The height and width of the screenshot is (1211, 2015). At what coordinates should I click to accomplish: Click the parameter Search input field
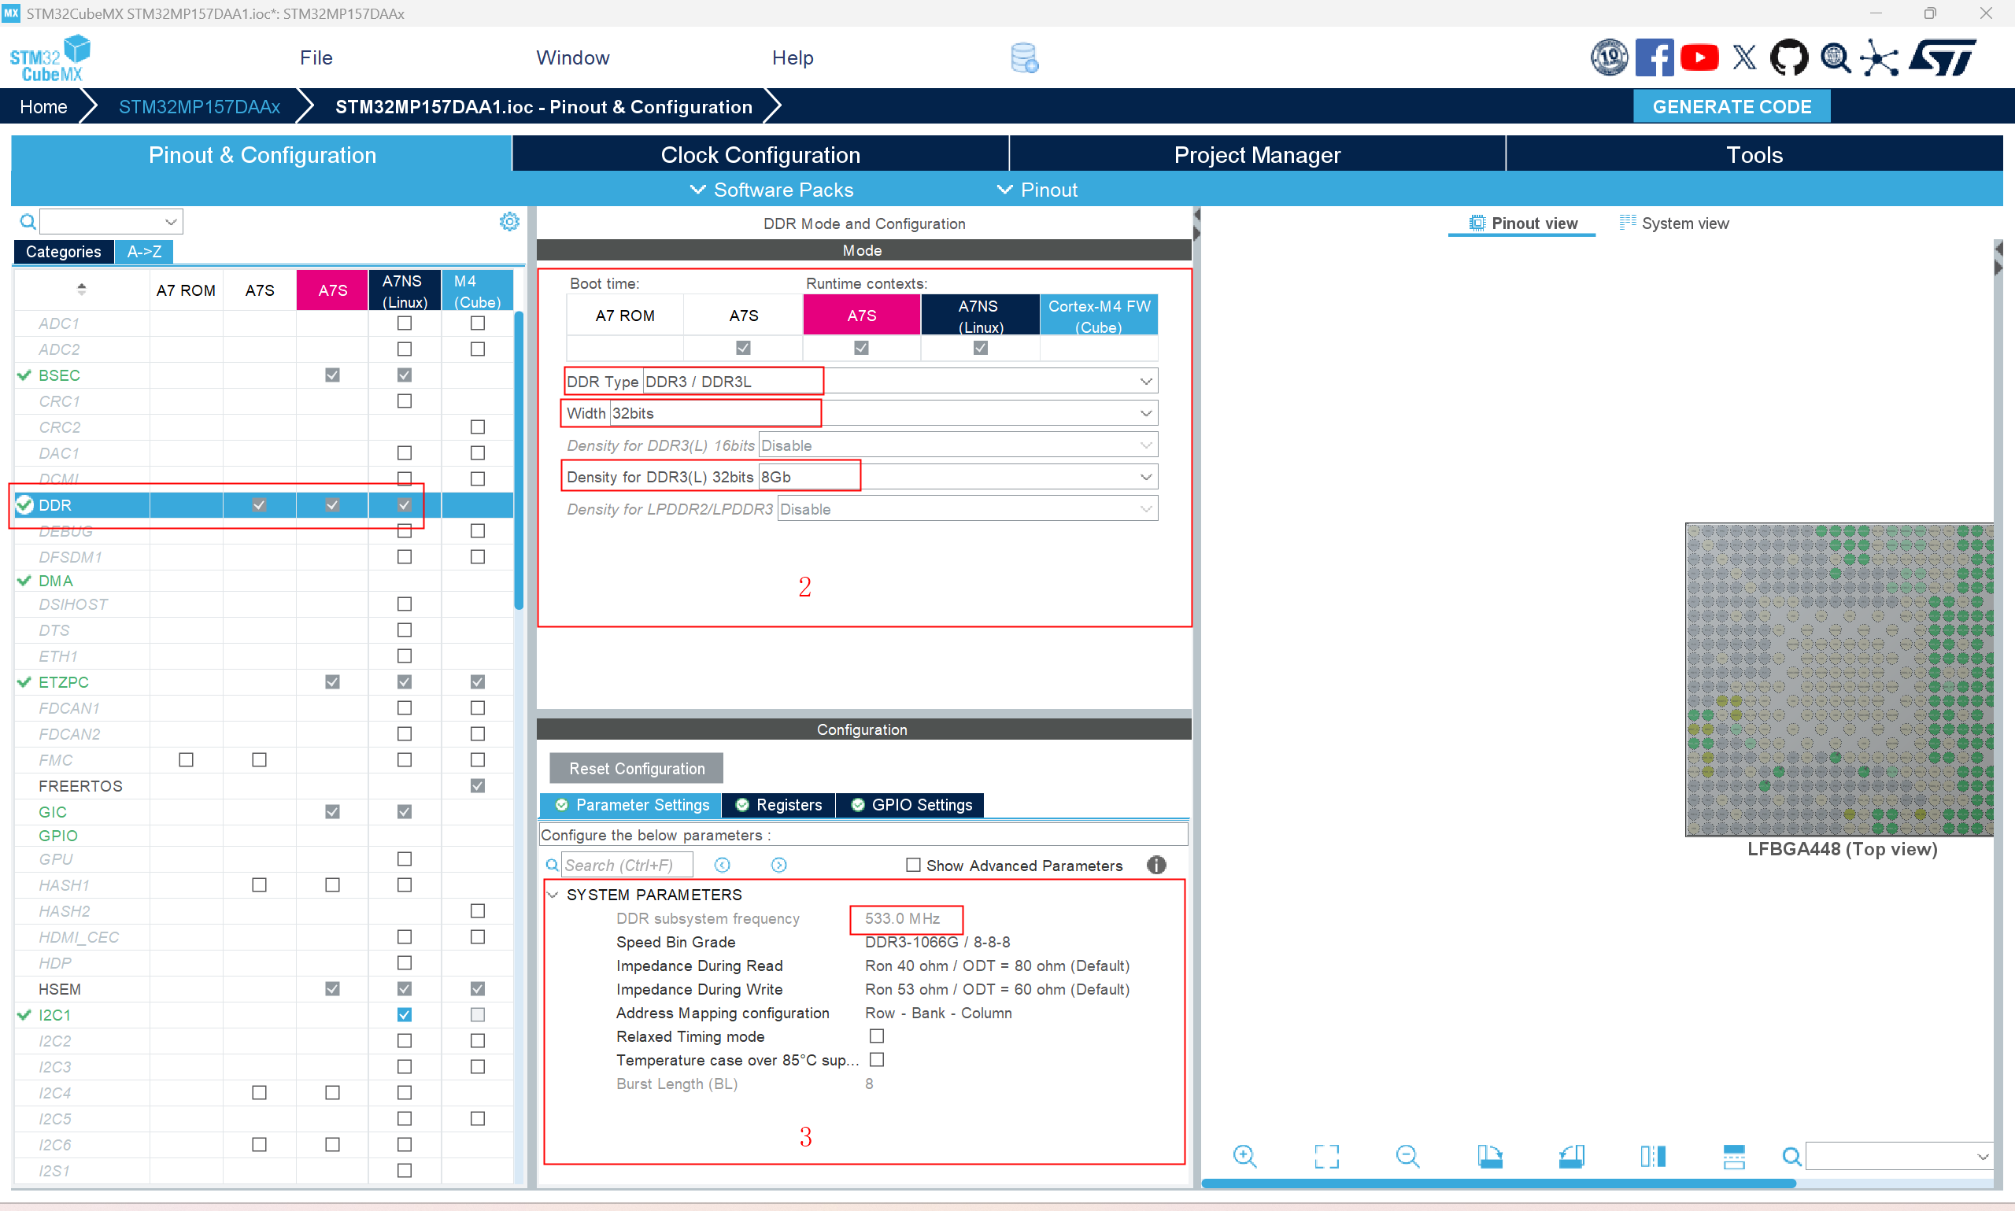[x=627, y=865]
